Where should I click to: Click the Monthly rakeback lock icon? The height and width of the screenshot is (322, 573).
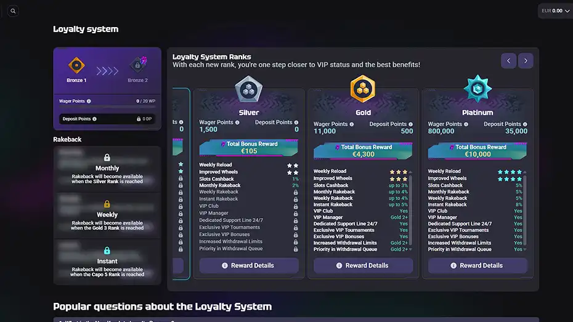coord(107,158)
